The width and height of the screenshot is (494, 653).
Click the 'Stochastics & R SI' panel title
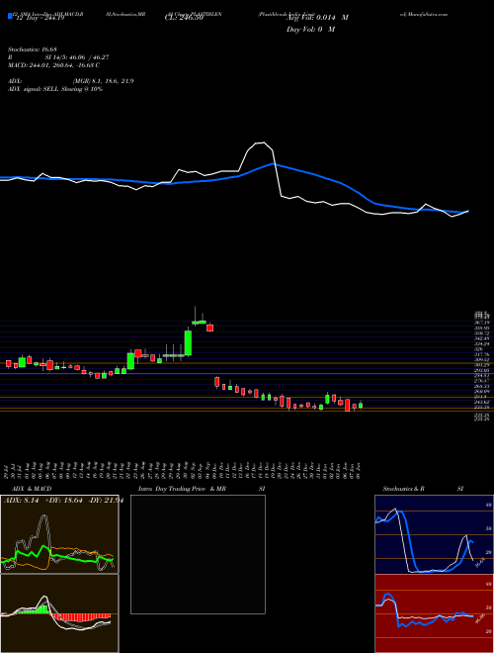click(423, 489)
